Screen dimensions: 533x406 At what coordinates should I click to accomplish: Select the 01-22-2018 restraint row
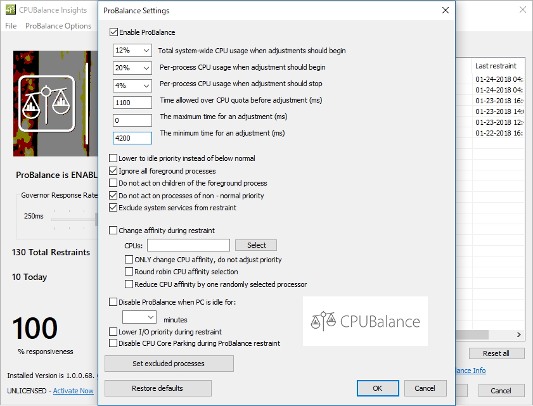coord(491,133)
